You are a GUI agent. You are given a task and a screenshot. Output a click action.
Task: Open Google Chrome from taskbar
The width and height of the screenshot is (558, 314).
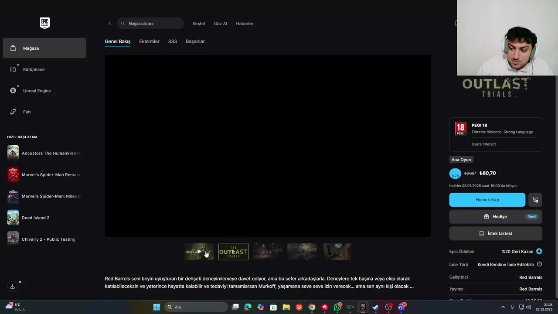[x=312, y=307]
